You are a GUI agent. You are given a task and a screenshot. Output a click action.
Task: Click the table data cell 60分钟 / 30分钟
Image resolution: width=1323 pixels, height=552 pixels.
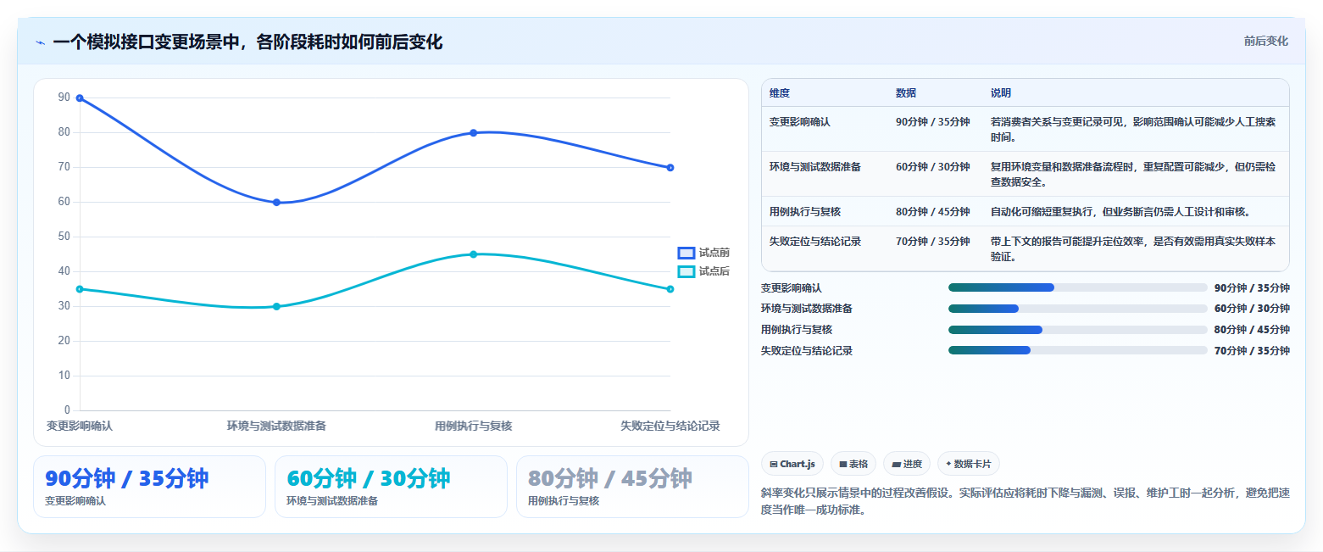point(932,167)
